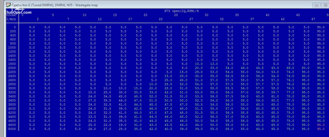Select the 76.2 cell in row 2800
The width and height of the screenshot is (329, 137).
coord(290,84)
